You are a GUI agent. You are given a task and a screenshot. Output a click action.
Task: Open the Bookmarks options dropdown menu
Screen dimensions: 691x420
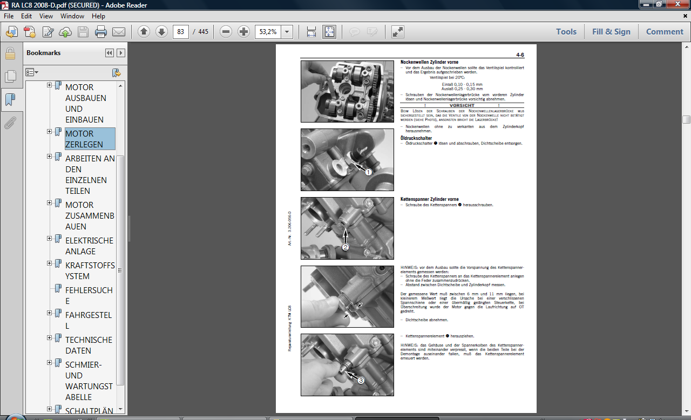click(32, 72)
